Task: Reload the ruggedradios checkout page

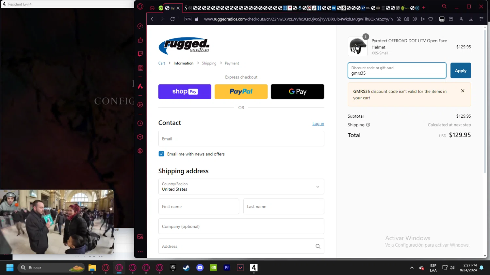Action: [172, 19]
